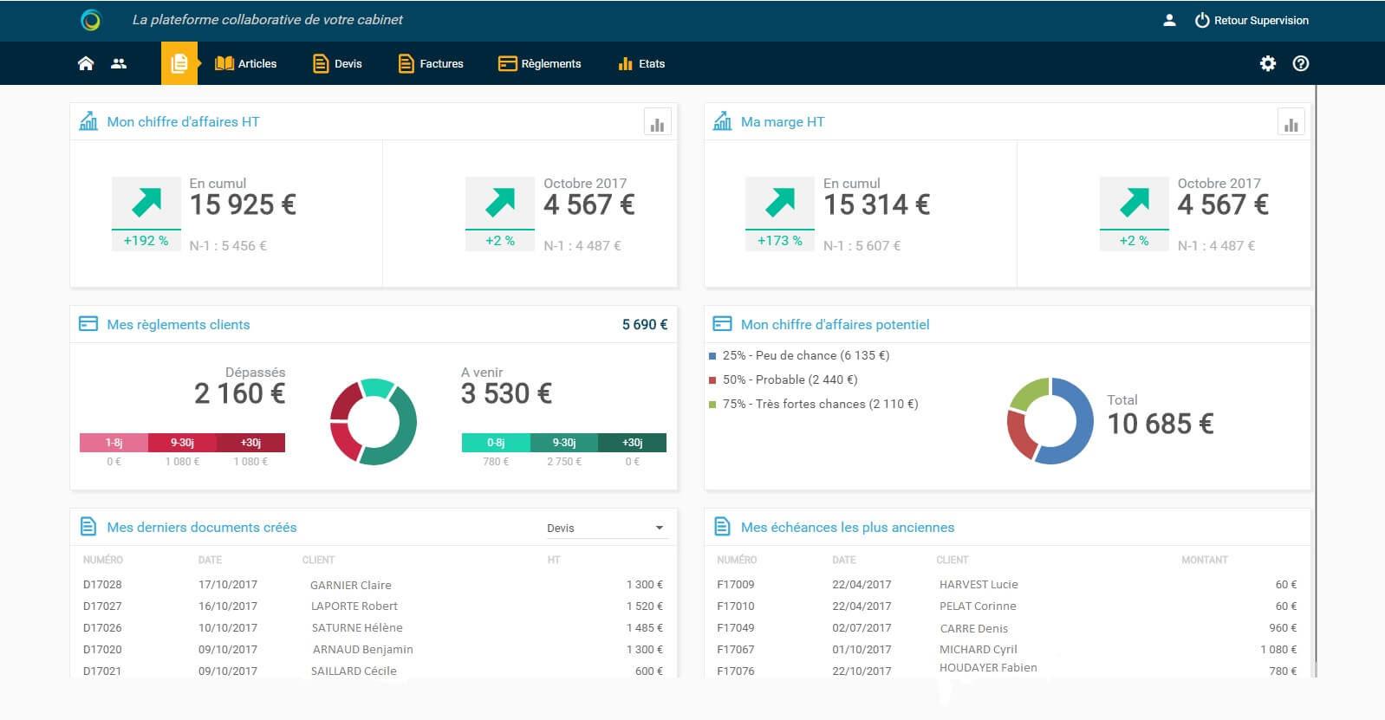Open the Règlements menu
1385x720 pixels.
tap(539, 63)
